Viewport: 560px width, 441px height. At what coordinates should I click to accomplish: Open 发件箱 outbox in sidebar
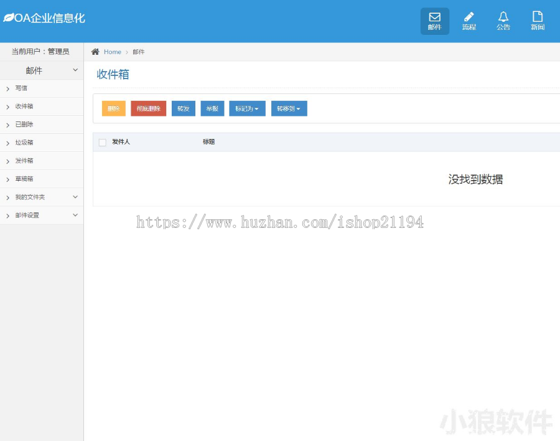(x=42, y=161)
